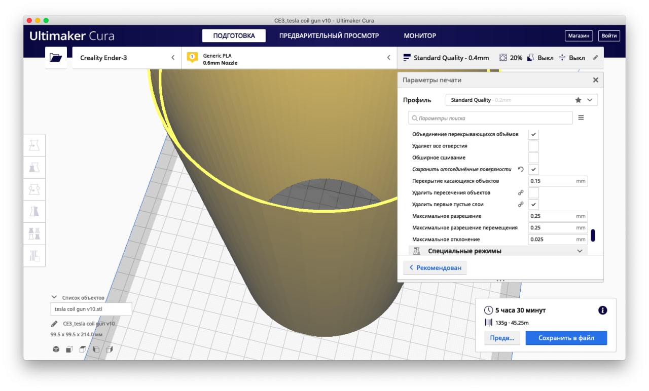Click the Рекомендован button
Image resolution: width=649 pixels, height=391 pixels.
(x=435, y=267)
